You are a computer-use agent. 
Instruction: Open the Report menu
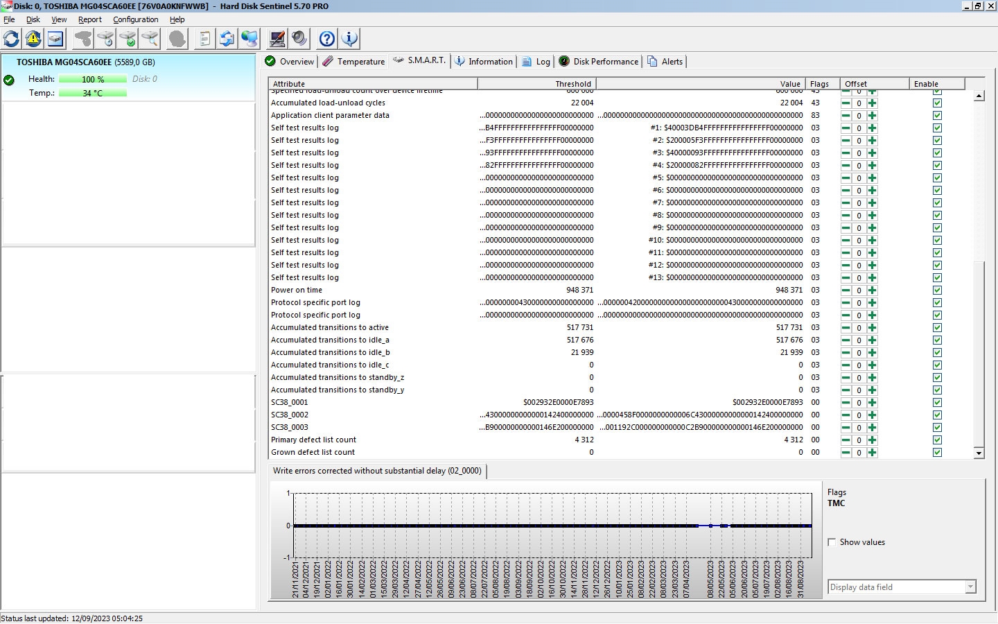click(89, 19)
